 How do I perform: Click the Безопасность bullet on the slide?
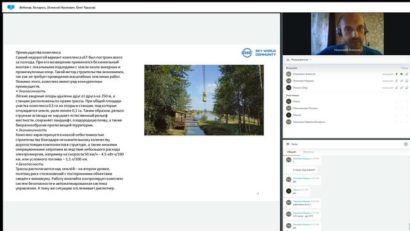pos(29,164)
